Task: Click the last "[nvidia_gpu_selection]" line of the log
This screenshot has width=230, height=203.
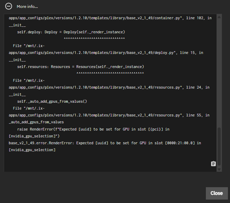Action: [x=32, y=150]
